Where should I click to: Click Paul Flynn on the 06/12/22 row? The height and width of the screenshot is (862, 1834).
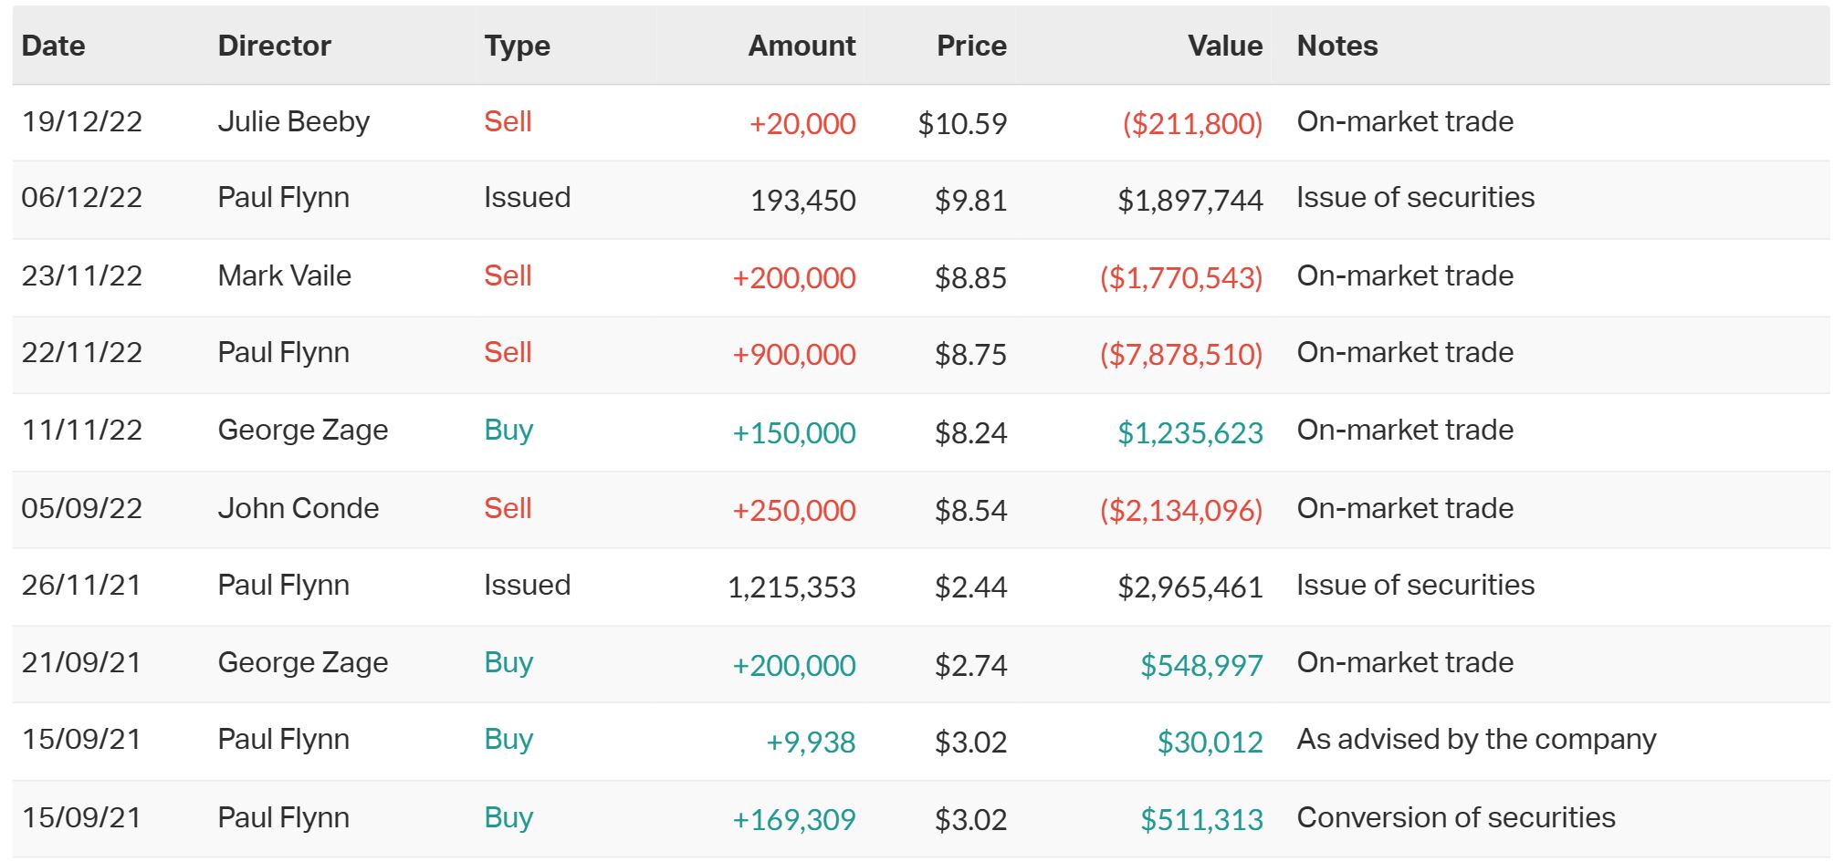[283, 198]
